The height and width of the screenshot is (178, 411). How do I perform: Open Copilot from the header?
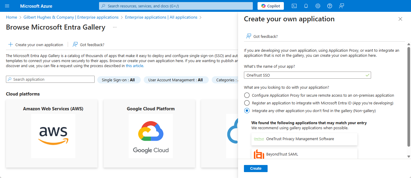(271, 6)
